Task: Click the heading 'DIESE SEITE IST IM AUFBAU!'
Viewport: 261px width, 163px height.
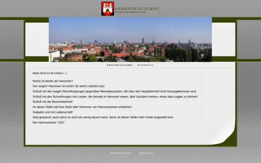Action: click(48, 73)
